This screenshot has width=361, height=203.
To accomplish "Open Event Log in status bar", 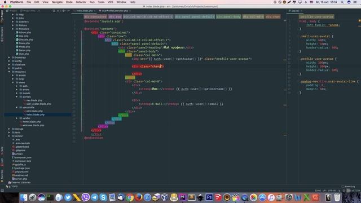I will 349,187.
